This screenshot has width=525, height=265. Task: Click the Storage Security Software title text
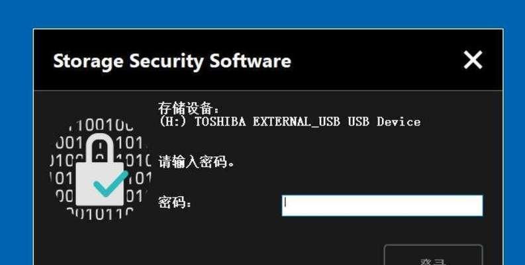click(x=172, y=62)
